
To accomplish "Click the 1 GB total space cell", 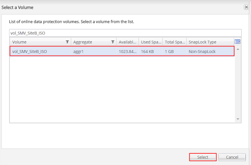I will [169, 51].
